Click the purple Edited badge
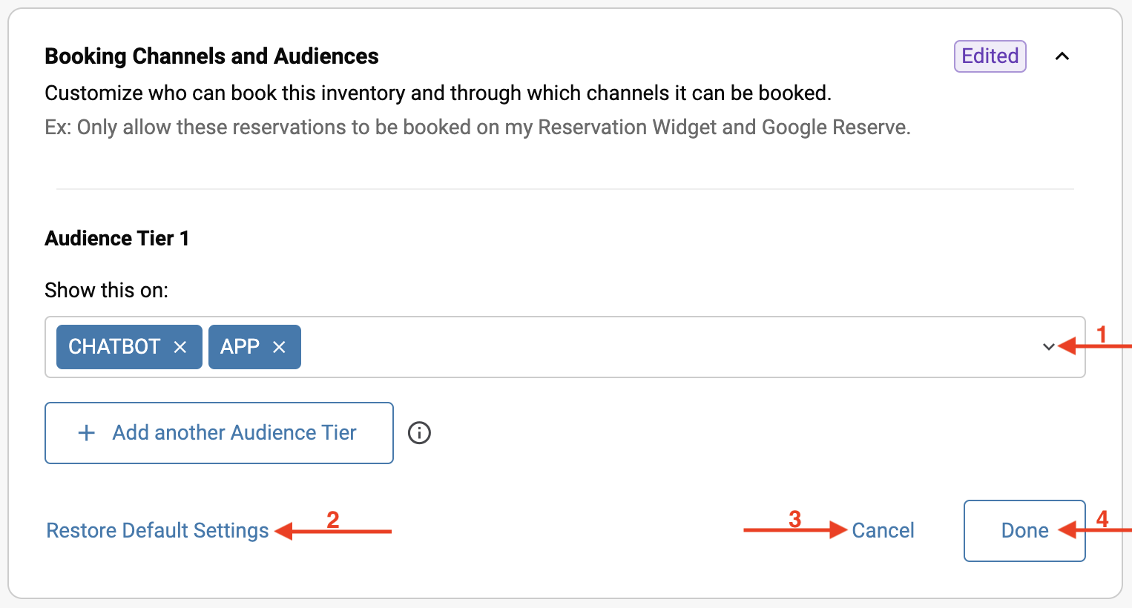Viewport: 1132px width, 608px height. click(x=990, y=56)
